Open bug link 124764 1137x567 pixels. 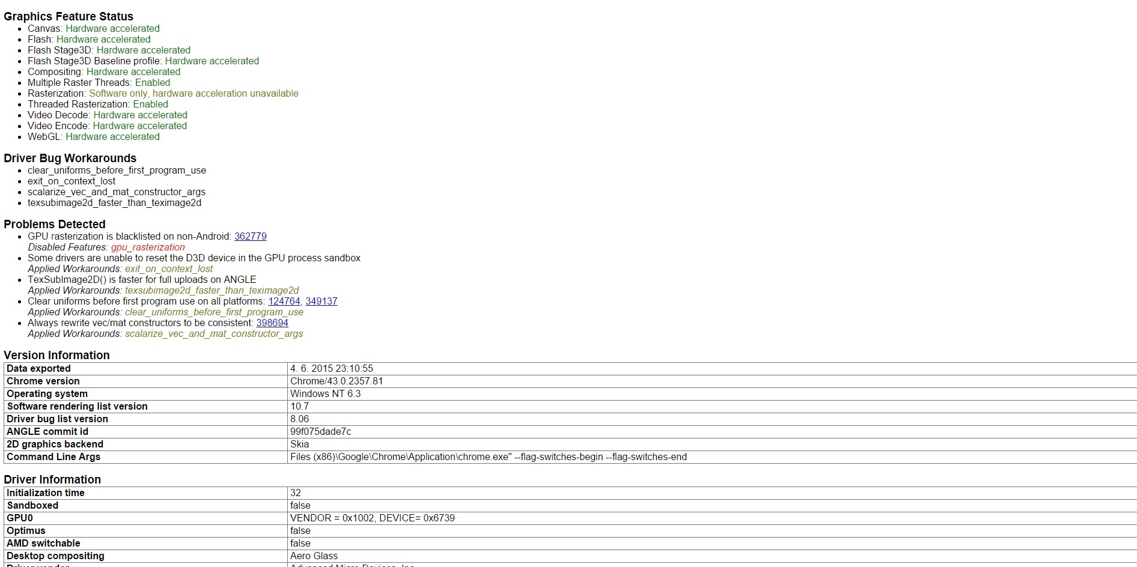tap(284, 302)
